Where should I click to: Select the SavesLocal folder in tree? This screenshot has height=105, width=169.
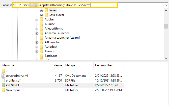pos(57,15)
